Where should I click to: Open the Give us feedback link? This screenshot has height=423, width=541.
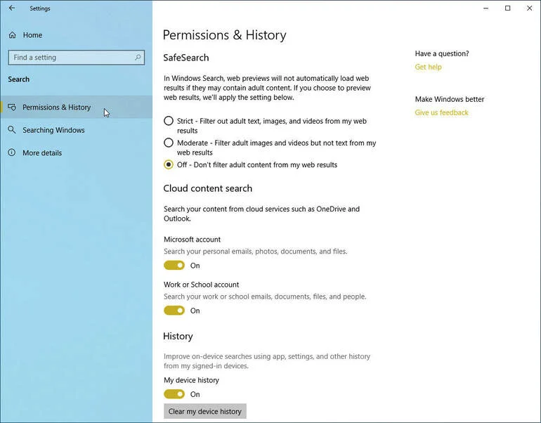[442, 112]
